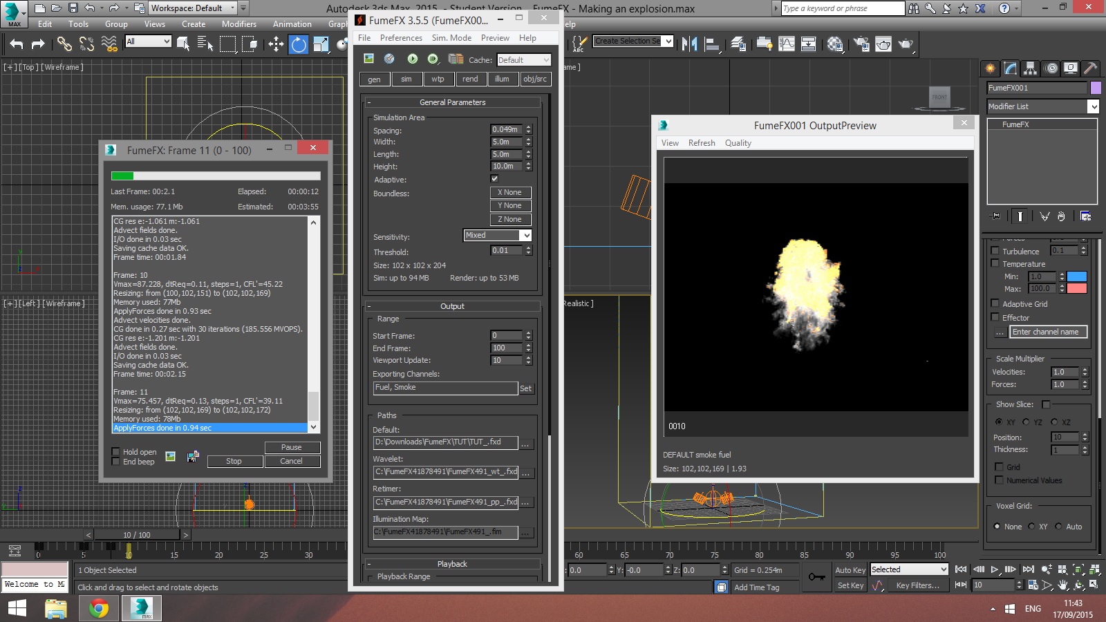
Task: Open the Motion command panel tab
Action: [1051, 68]
